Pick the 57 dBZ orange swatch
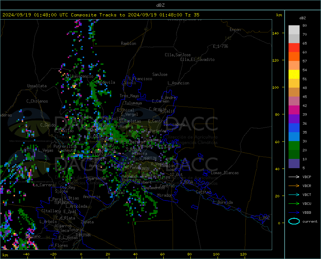Screen dimensions: 321x259 coord(294,57)
